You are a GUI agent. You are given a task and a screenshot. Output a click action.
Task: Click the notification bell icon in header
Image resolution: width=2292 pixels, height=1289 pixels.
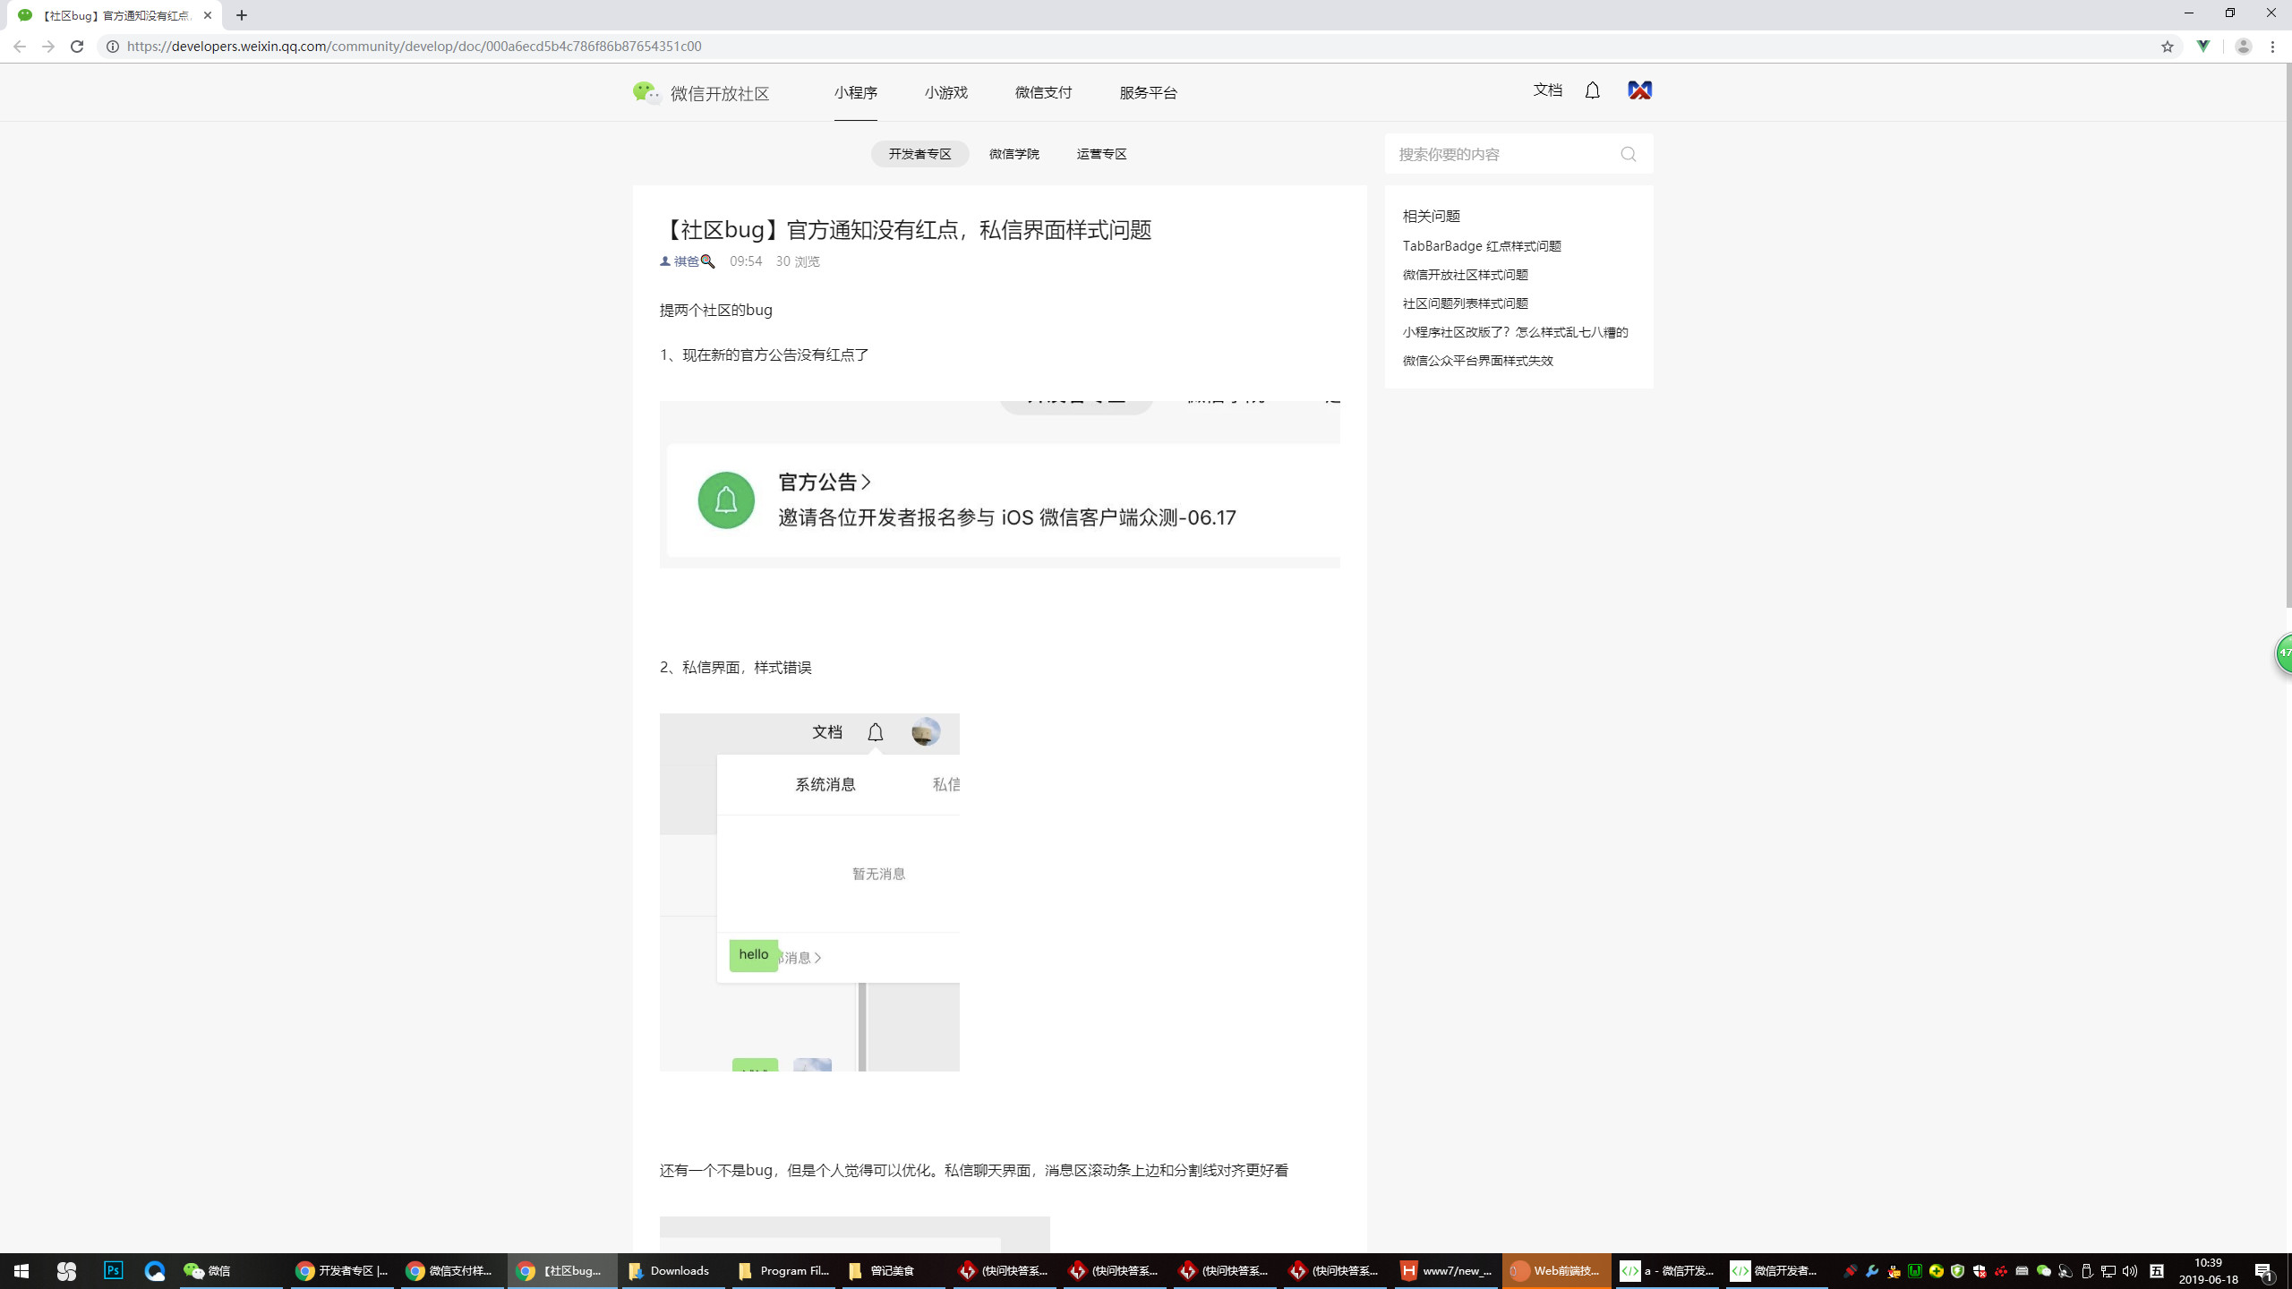point(1592,90)
